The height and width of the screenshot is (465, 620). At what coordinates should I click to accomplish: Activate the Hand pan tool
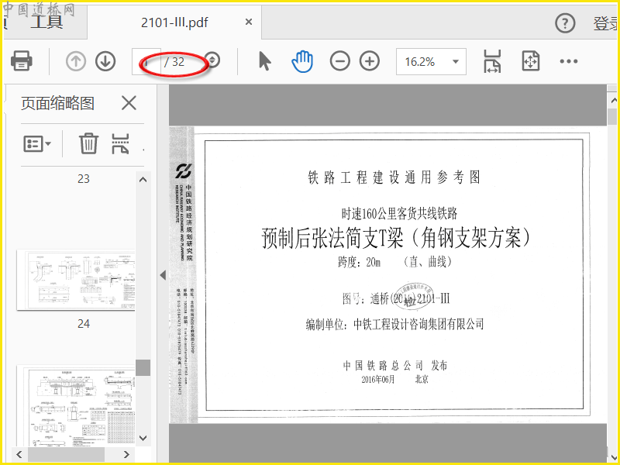pos(302,61)
